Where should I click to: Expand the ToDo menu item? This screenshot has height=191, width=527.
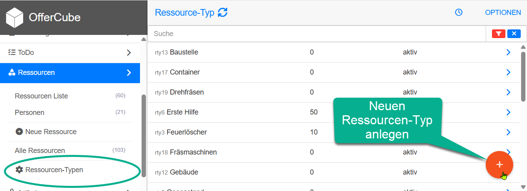point(129,53)
